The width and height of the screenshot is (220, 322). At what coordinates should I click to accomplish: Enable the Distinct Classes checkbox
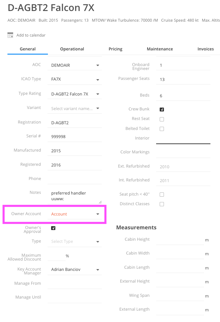pos(162,204)
